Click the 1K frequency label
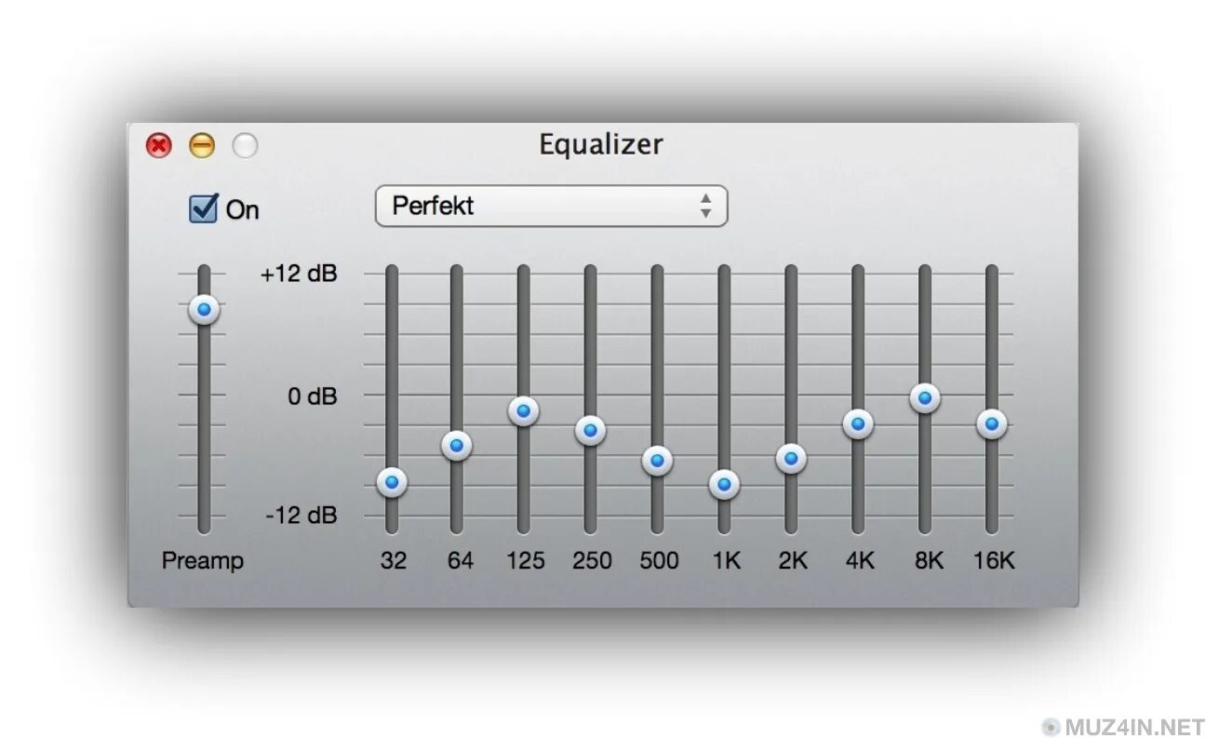The width and height of the screenshot is (1206, 738). tap(726, 560)
